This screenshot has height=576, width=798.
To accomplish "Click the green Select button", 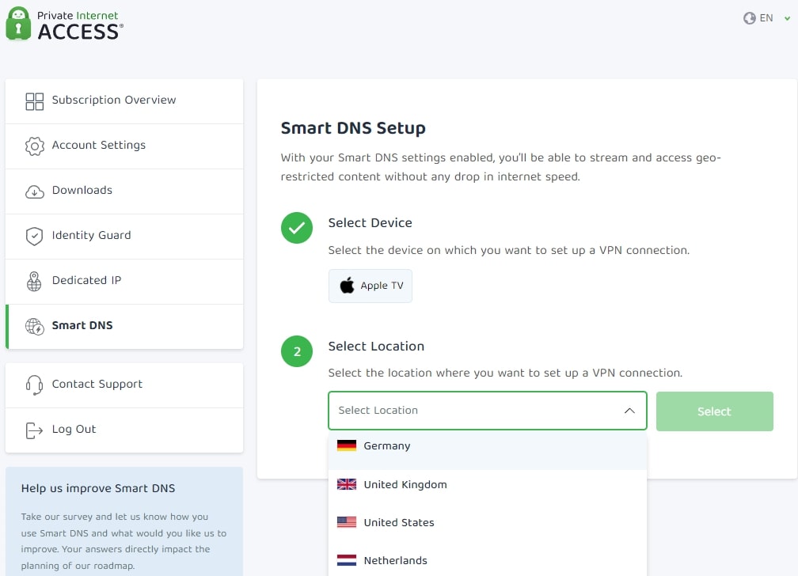I will coord(715,411).
